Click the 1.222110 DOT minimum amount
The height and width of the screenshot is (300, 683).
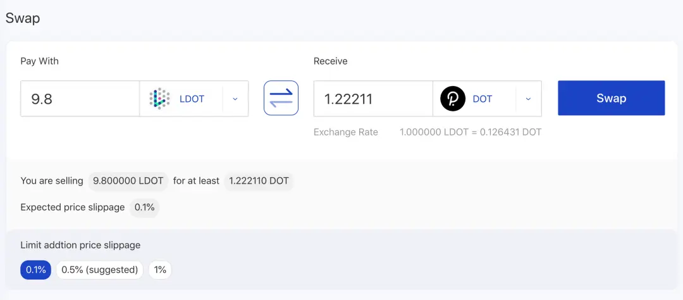pyautogui.click(x=259, y=181)
